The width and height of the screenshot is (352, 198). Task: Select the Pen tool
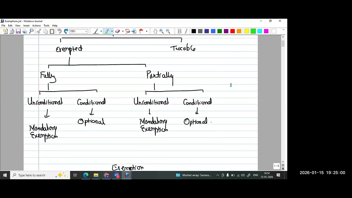(x=96, y=31)
